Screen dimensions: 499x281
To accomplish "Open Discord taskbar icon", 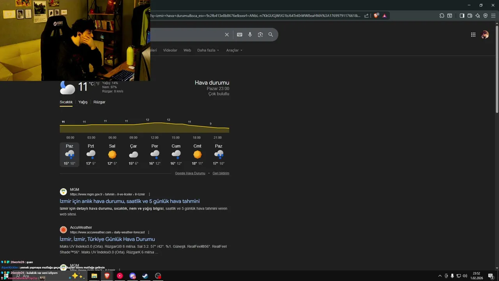I will coord(133,276).
